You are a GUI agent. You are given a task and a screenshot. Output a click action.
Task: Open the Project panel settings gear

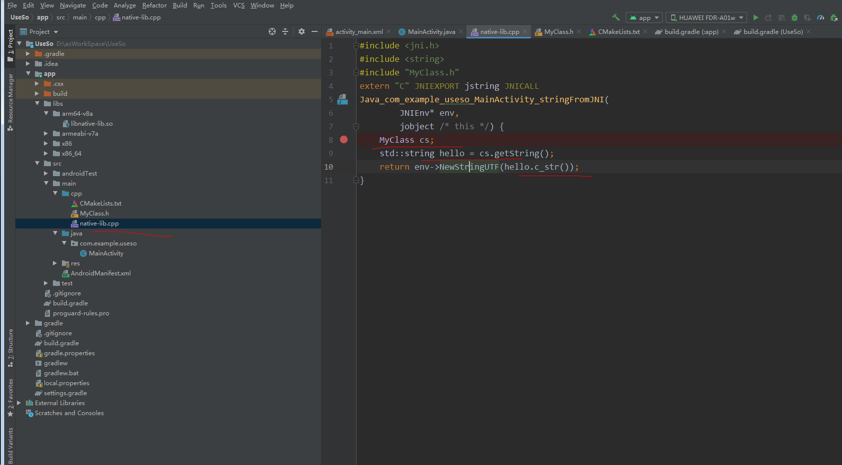tap(302, 31)
